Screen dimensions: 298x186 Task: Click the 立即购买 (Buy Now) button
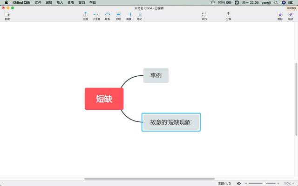tap(291, 8)
